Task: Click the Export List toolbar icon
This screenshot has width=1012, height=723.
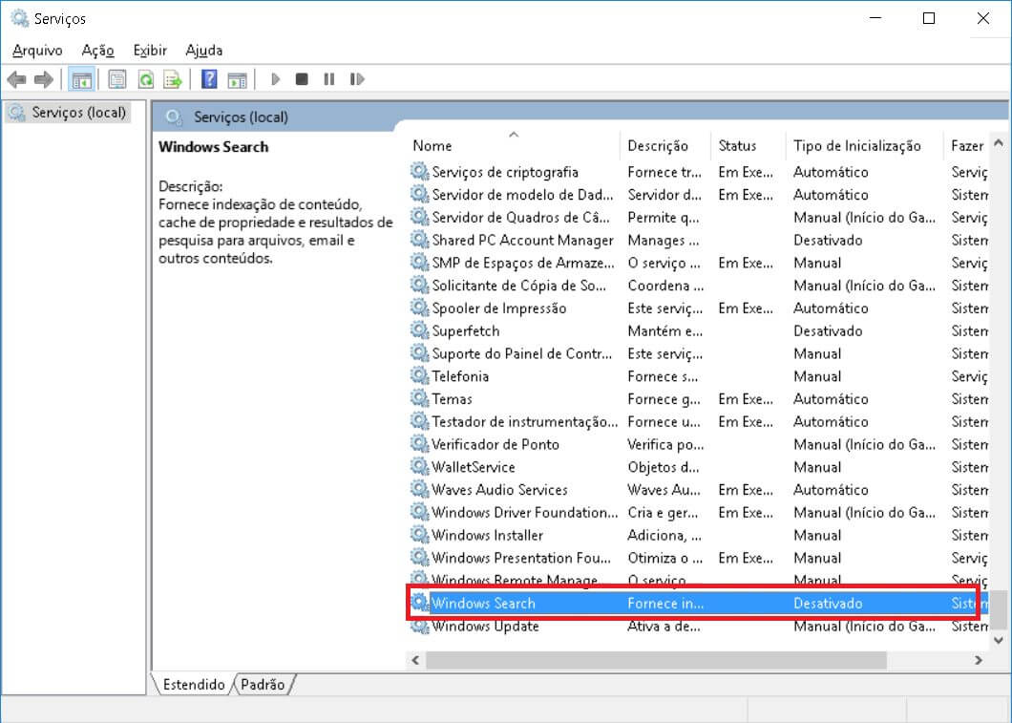Action: (173, 79)
